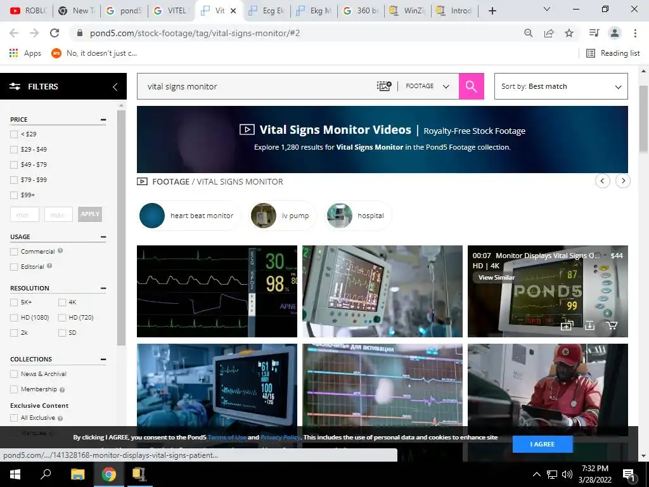Go to previous related tags with the left arrow
The image size is (649, 487).
pos(602,181)
